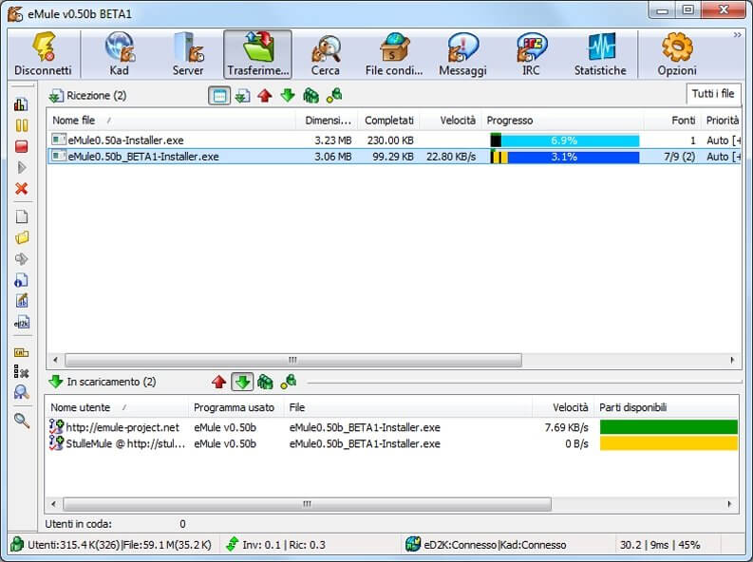Click the magnifier search sidebar icon
Image resolution: width=753 pixels, height=562 pixels.
pos(21,421)
